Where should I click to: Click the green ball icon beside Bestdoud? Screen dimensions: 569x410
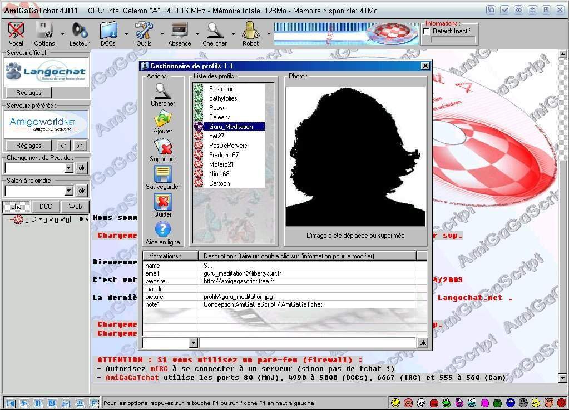pyautogui.click(x=199, y=88)
